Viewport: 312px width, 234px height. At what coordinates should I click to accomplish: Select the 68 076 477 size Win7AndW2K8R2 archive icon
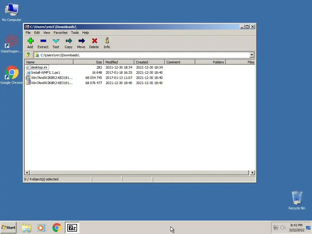click(28, 83)
